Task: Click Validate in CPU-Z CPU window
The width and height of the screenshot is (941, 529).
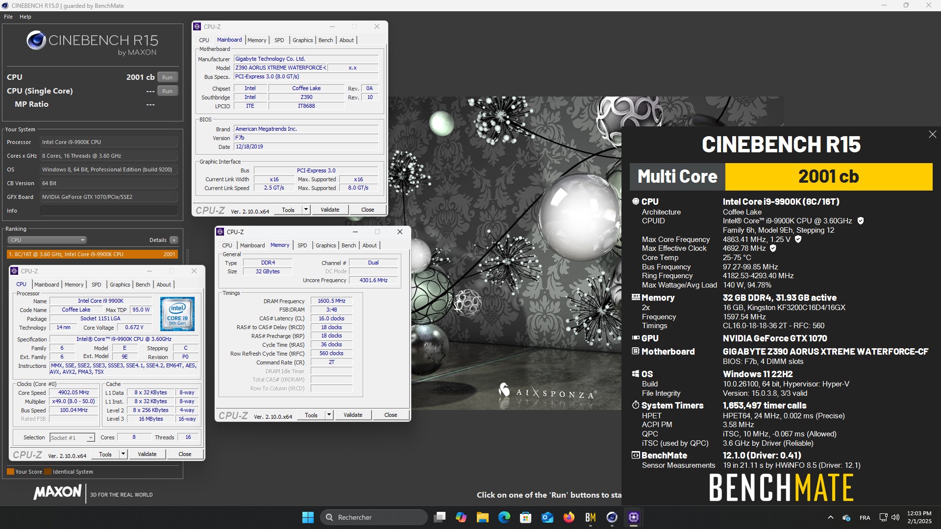Action: coord(147,454)
